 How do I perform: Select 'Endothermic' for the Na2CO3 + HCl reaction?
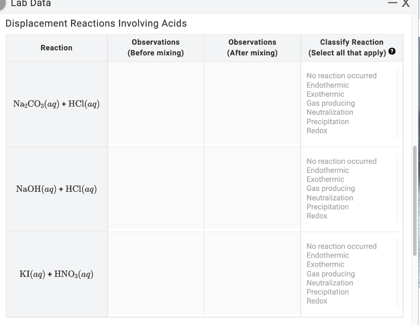click(328, 85)
